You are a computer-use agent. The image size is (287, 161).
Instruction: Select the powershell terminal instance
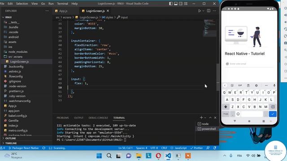[x=207, y=129]
